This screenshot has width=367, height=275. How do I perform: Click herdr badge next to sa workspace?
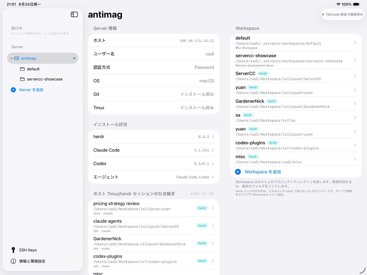click(x=248, y=115)
